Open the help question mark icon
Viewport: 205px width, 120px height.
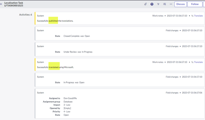pos(152,4)
